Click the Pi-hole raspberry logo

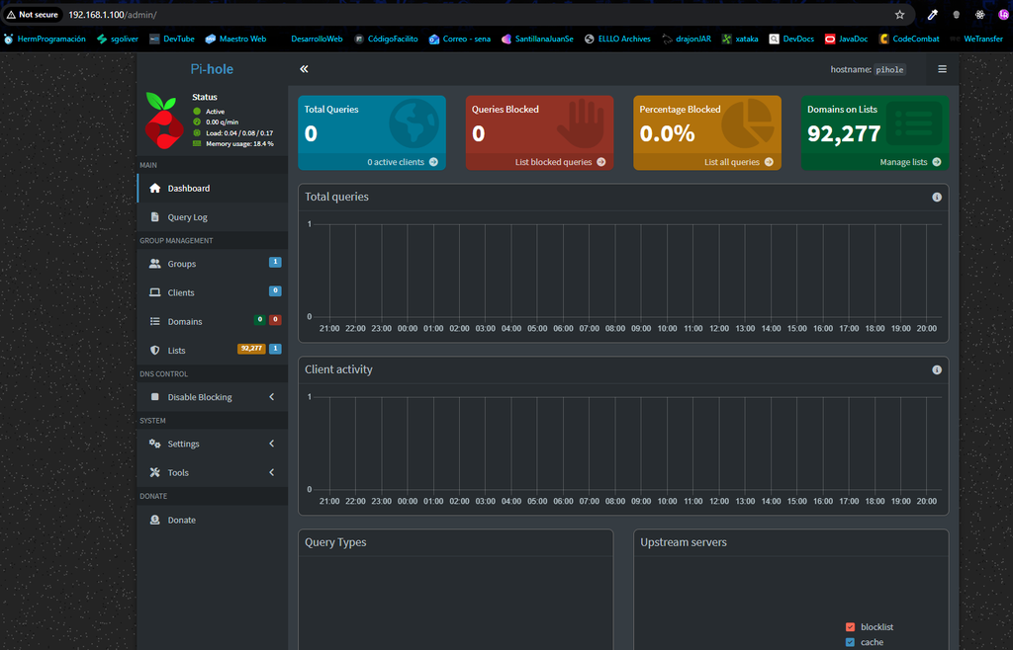164,121
